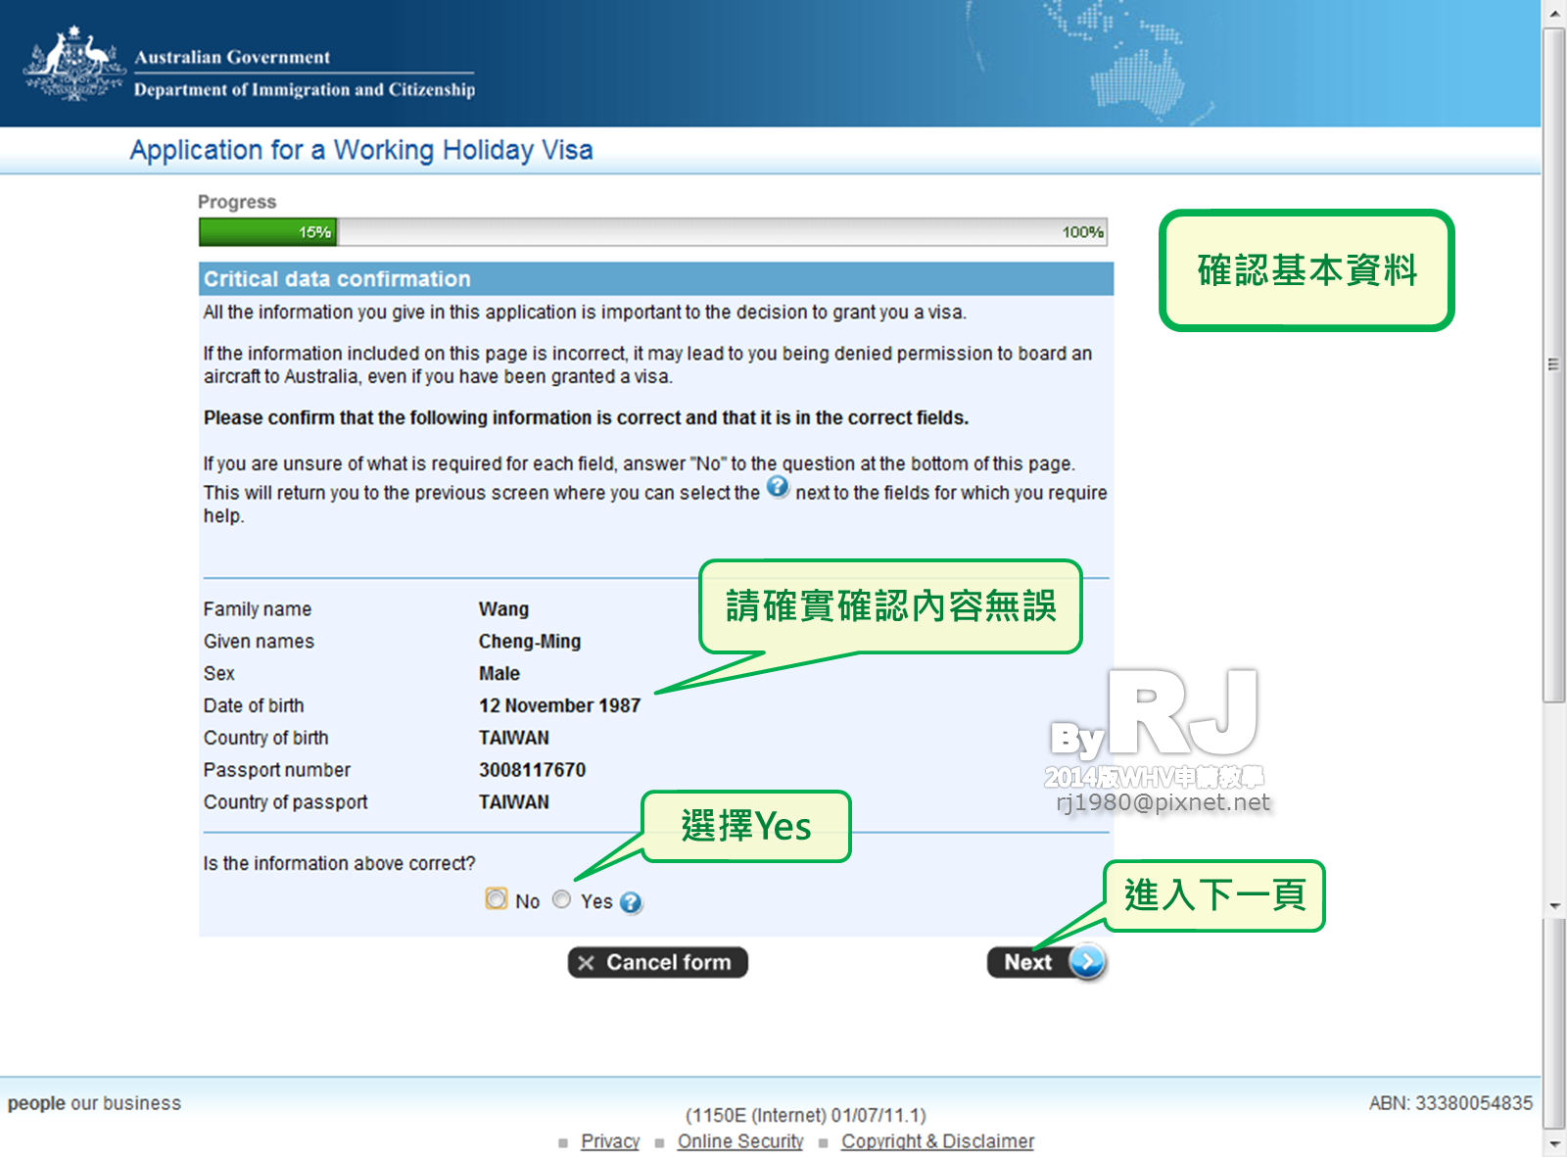Click 'Application for a Working Holiday Visa' title

pyautogui.click(x=361, y=150)
